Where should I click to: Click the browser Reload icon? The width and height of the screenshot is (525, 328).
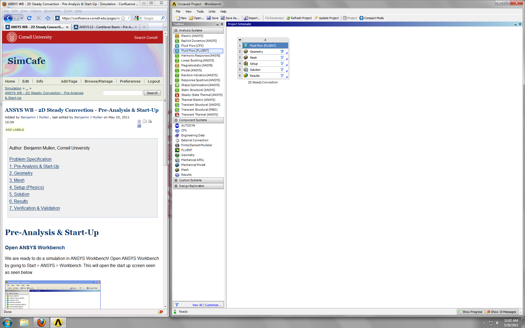(29, 18)
